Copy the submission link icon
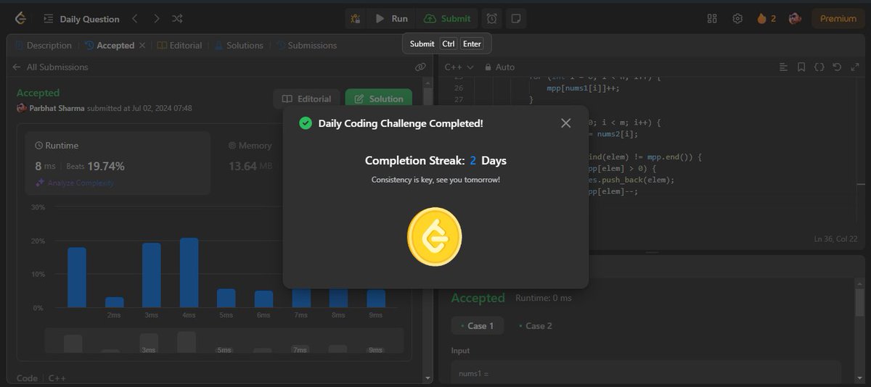The height and width of the screenshot is (387, 871). coord(420,67)
